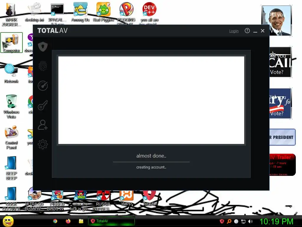Viewport: 302px width, 227px height.
Task: Click the red IV Trailer countdown gadget
Action: point(282,165)
